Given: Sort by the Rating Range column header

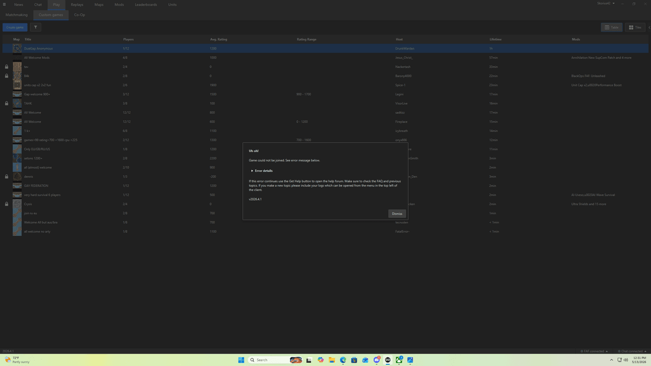Looking at the screenshot, I should pyautogui.click(x=306, y=40).
